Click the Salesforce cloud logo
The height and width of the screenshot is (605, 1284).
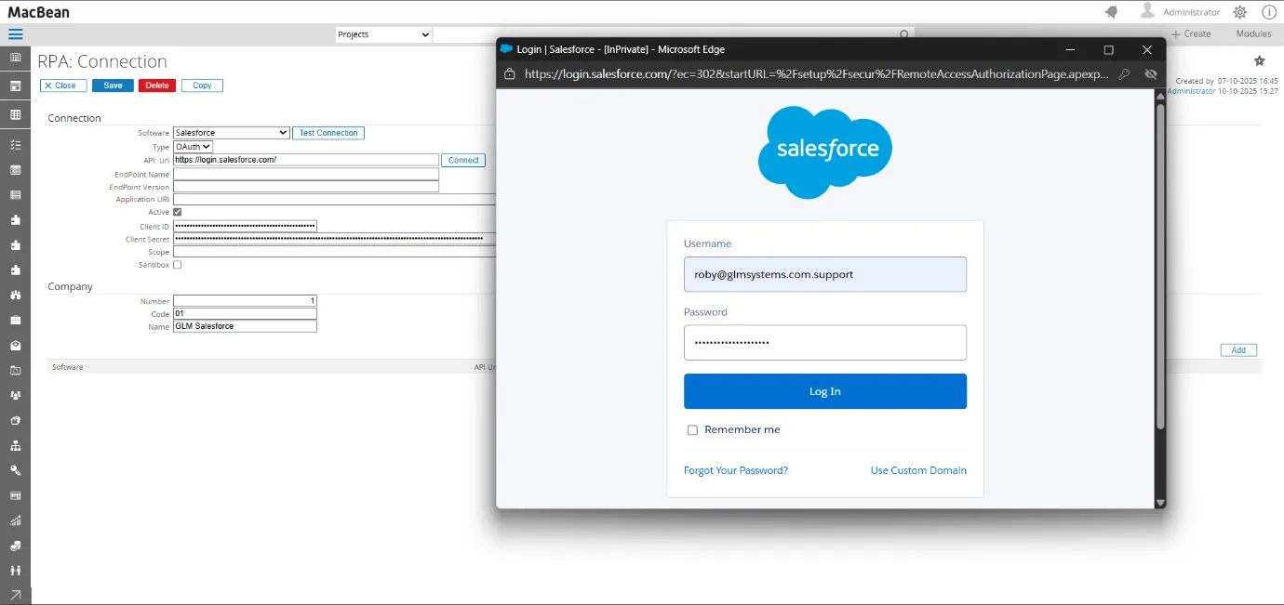point(825,151)
